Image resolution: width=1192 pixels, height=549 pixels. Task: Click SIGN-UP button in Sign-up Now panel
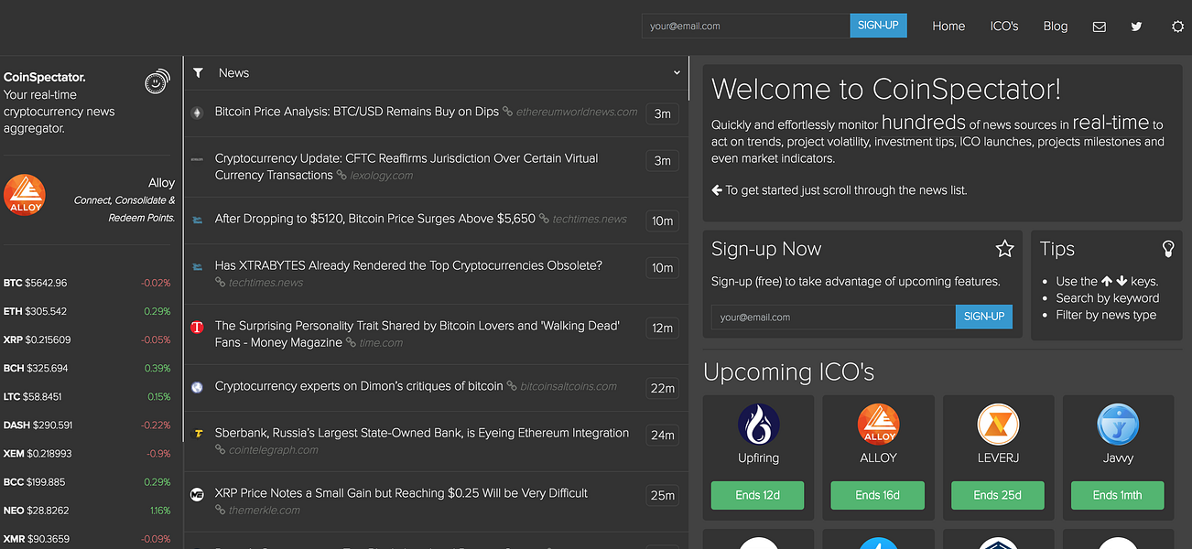(x=984, y=317)
